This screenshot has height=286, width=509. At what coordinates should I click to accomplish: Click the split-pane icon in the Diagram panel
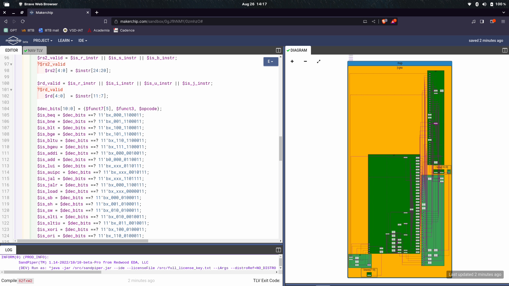[x=504, y=50]
